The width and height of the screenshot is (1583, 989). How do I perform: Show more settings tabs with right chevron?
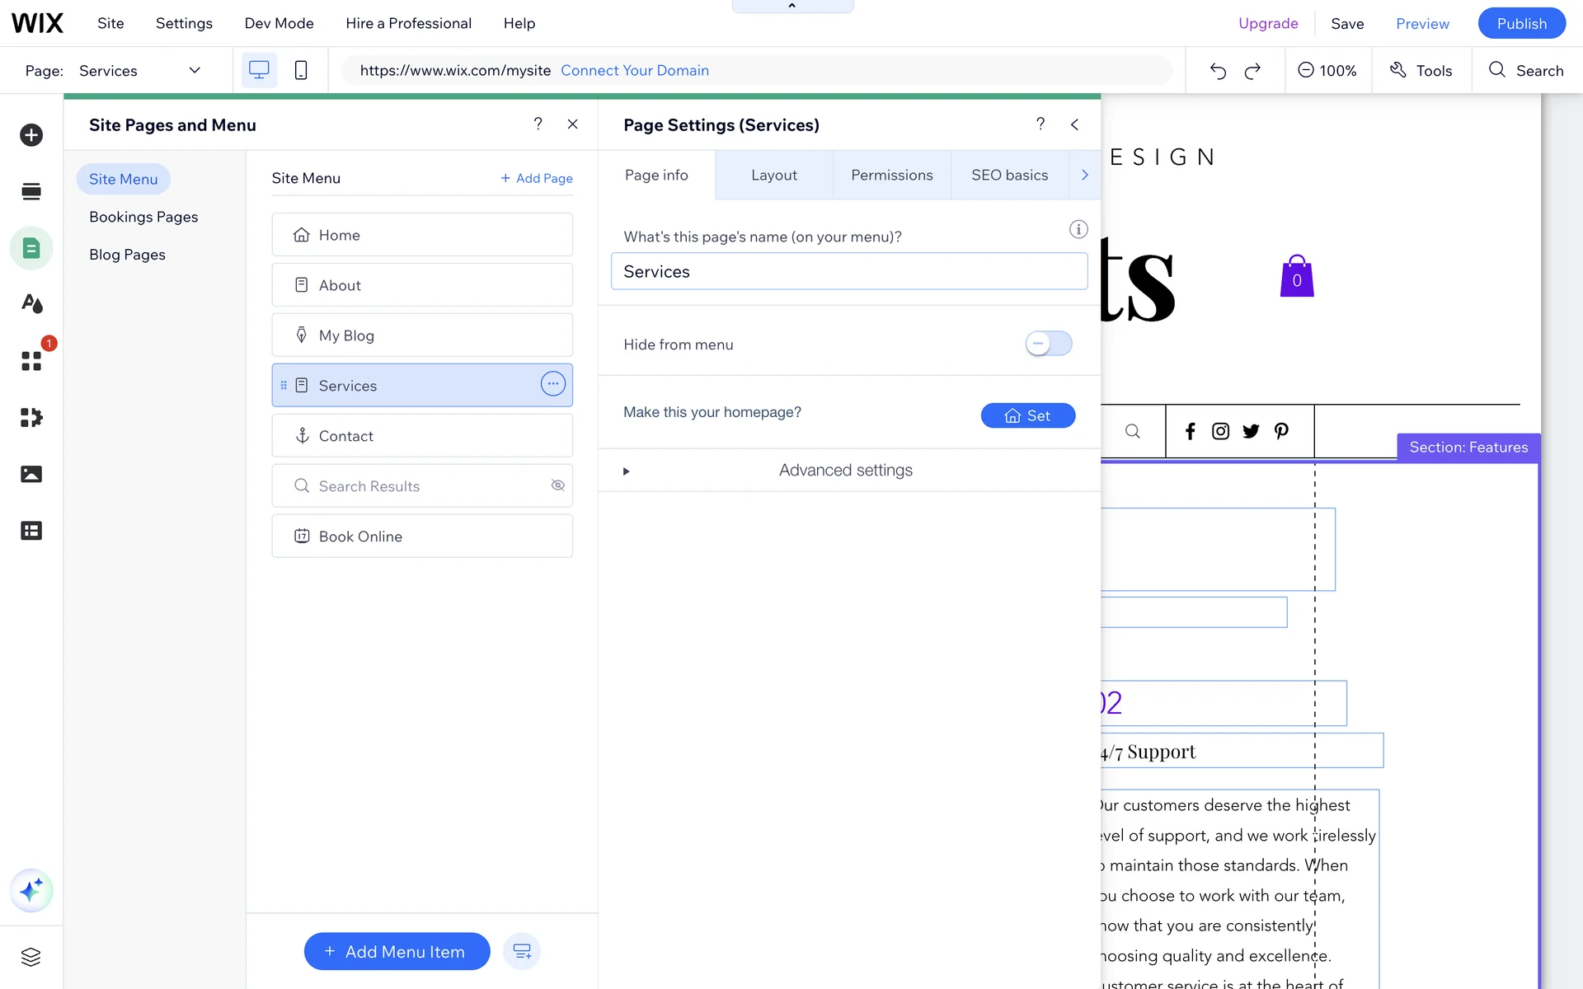[1084, 175]
